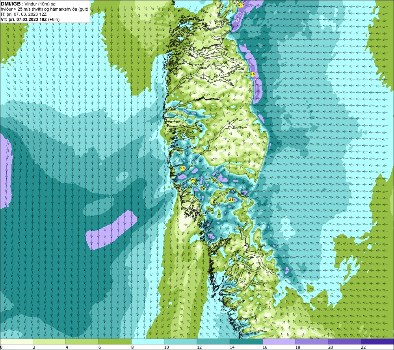
Task: Click the scale number 10 on the color bar
Action: (x=167, y=348)
